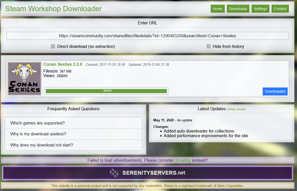Focus the workshop URL input field
This screenshot has height=191, width=297.
(x=147, y=36)
